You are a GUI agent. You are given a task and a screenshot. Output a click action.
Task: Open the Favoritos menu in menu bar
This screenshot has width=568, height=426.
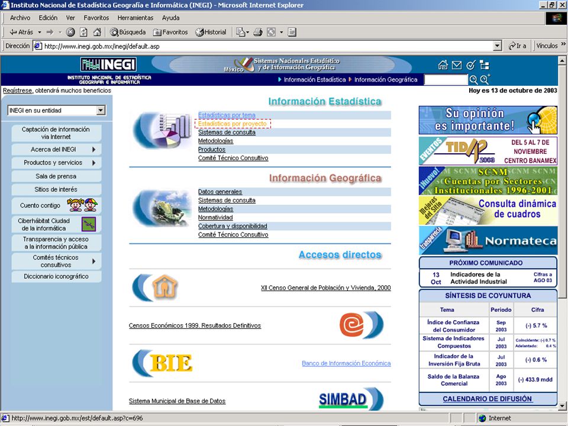(96, 18)
